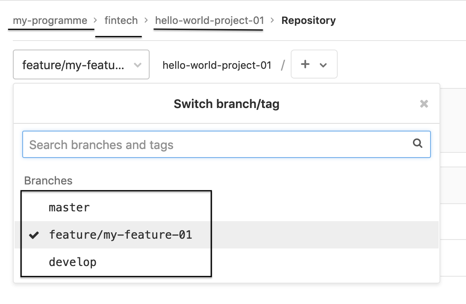Select the feature/my-feature-01 branch entry
Screen dimensions: 466x304
[121, 235]
